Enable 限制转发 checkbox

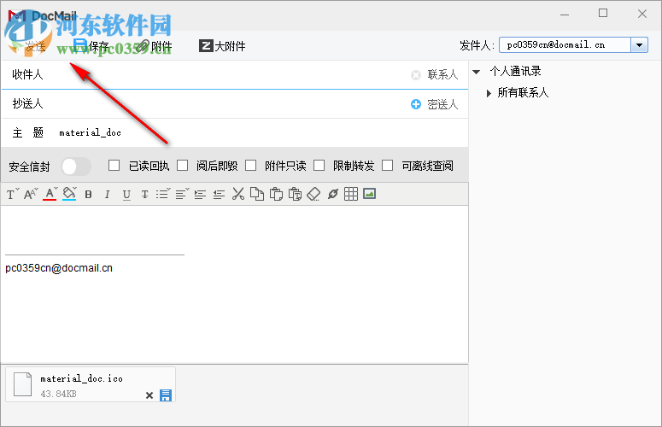(x=319, y=166)
